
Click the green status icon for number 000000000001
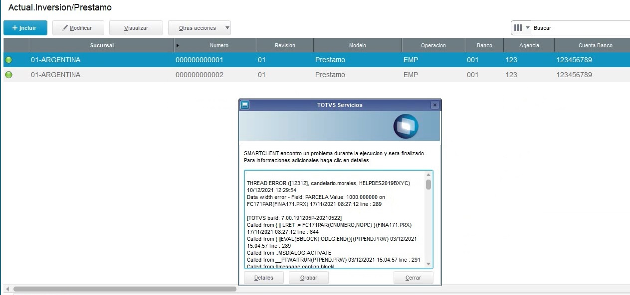(8, 60)
